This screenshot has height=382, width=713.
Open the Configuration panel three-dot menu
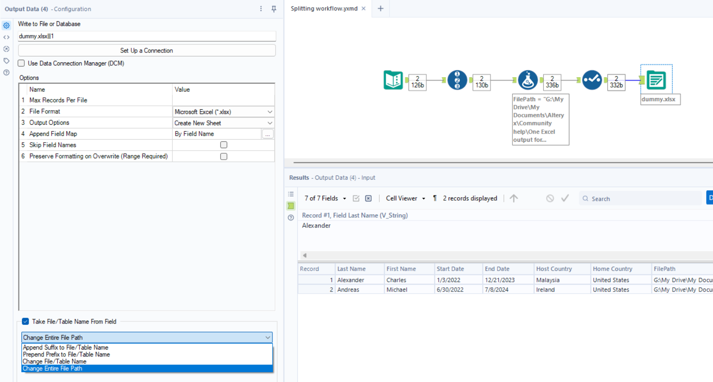point(261,9)
